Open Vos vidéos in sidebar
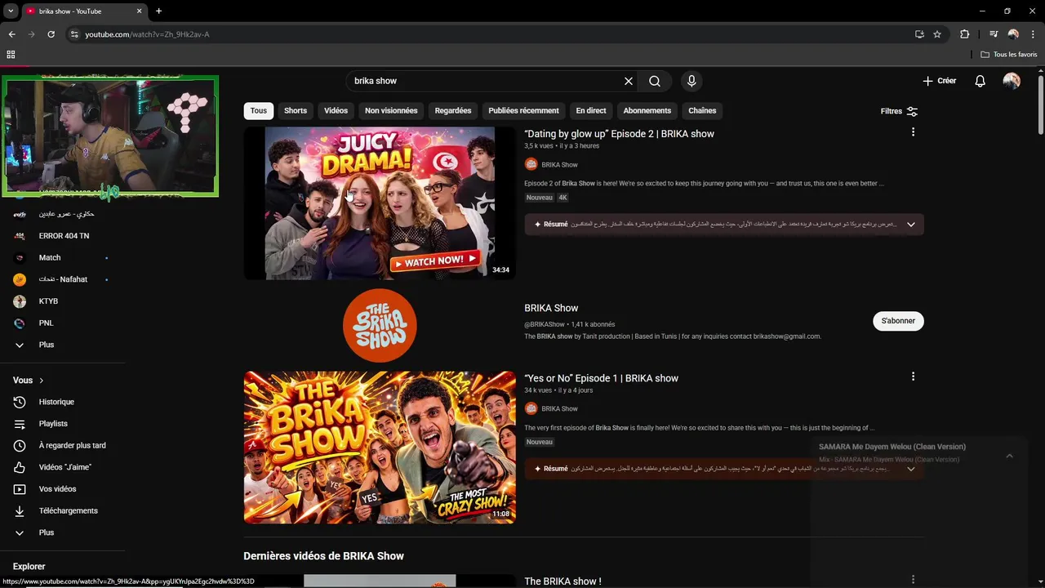 point(57,489)
